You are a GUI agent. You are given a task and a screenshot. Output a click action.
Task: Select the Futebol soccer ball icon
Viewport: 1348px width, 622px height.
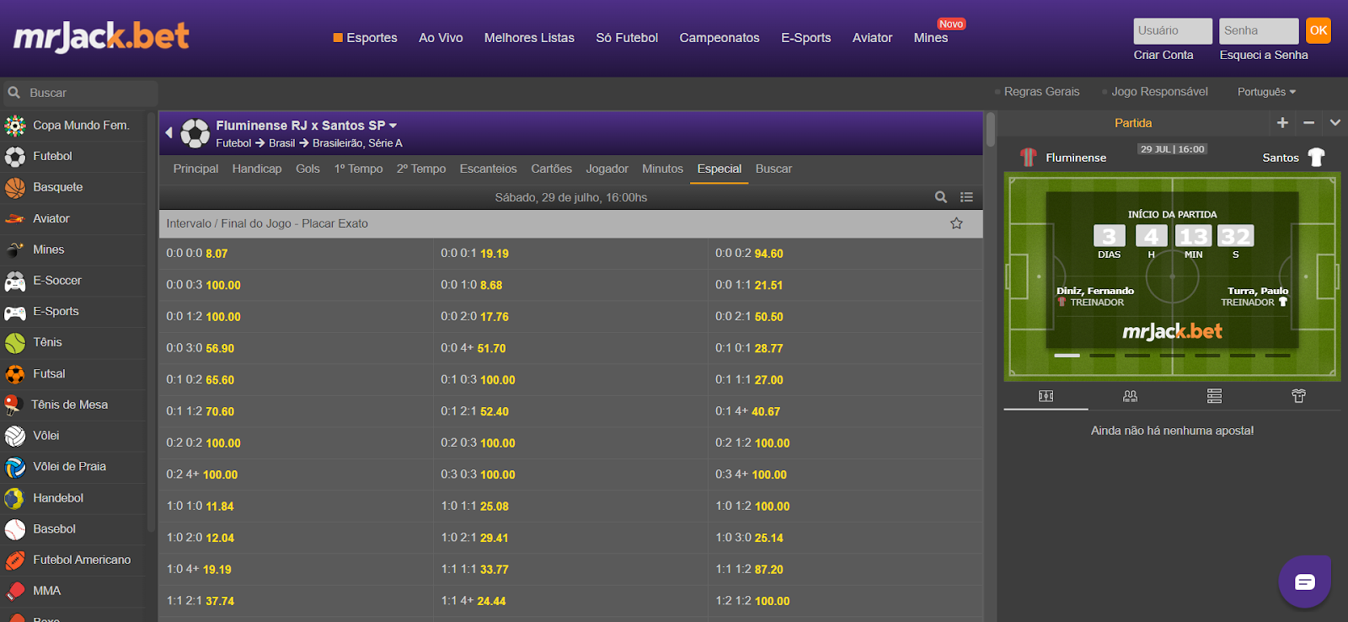coord(15,157)
